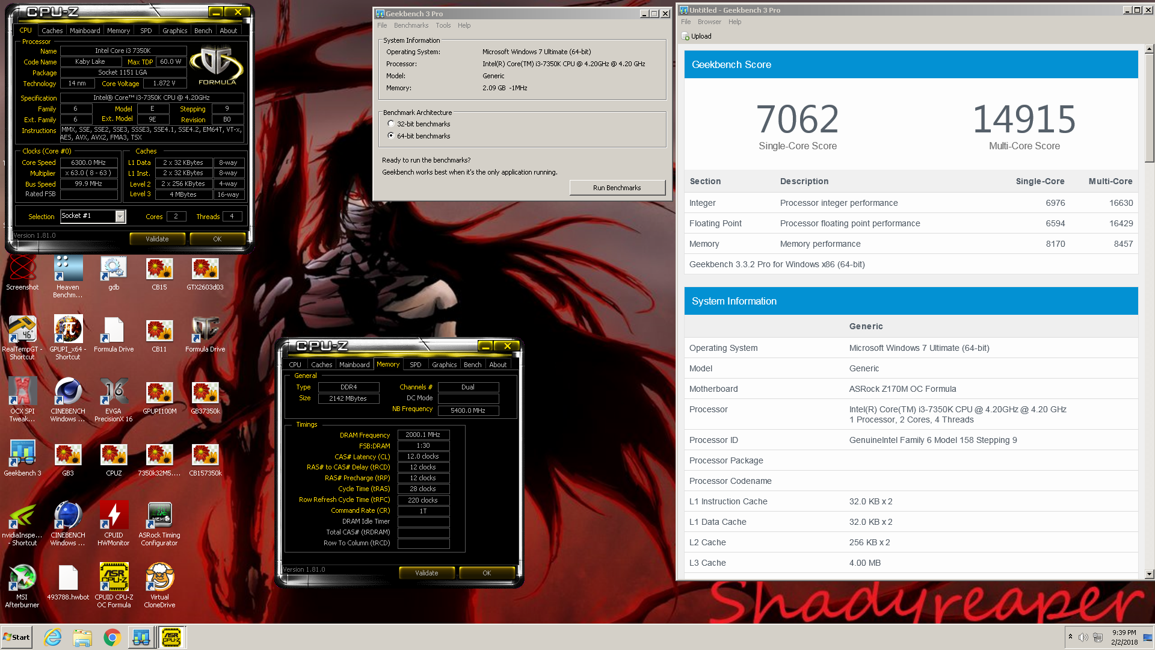Open the GPUPI100M desktop icon
Viewport: 1155px width, 650px height.
(159, 398)
